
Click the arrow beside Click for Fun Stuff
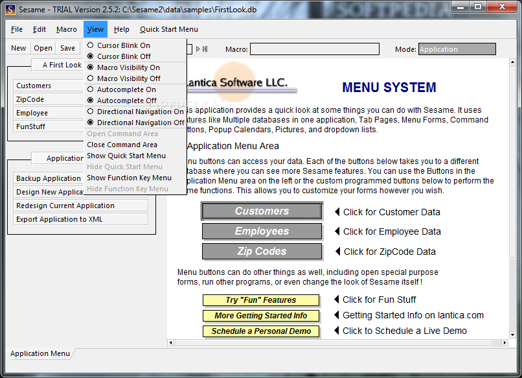point(337,299)
